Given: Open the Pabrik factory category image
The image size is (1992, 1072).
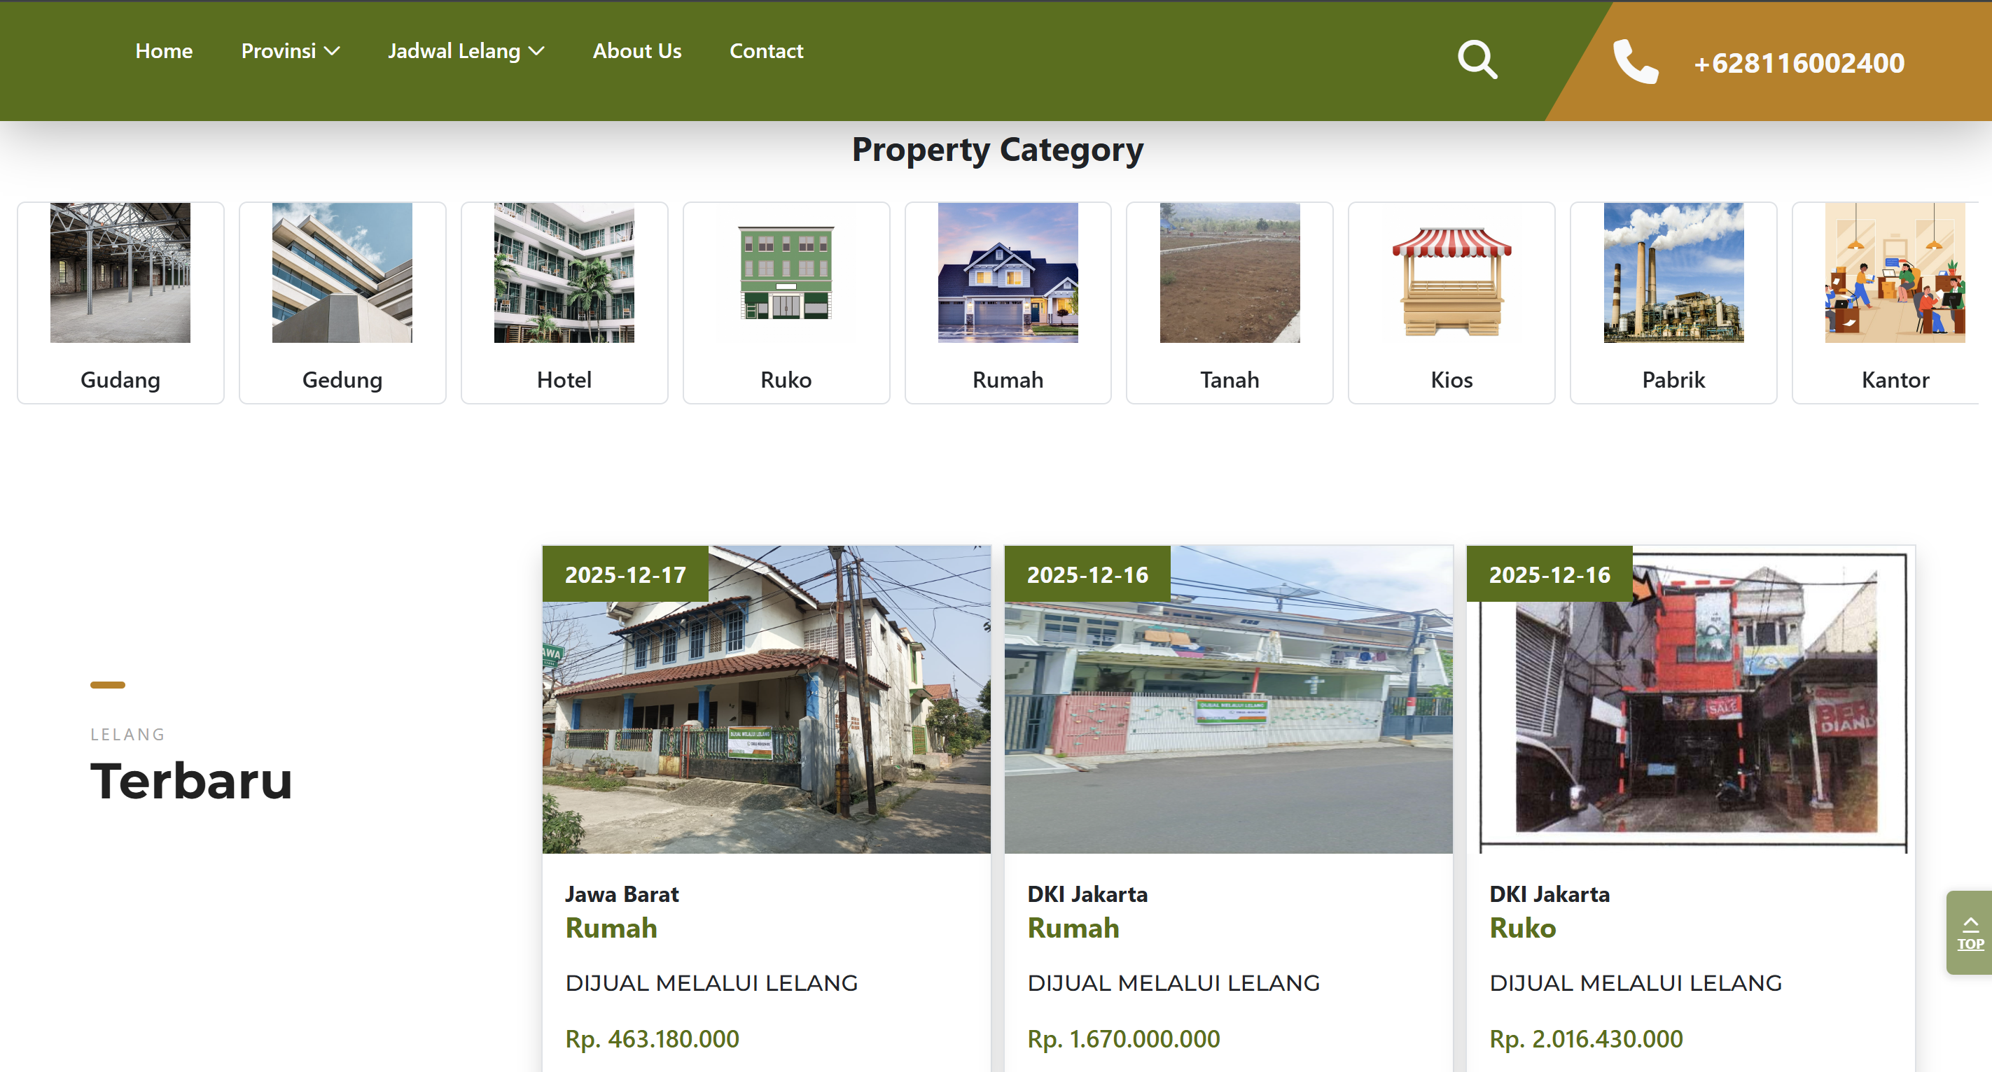Looking at the screenshot, I should pos(1673,273).
